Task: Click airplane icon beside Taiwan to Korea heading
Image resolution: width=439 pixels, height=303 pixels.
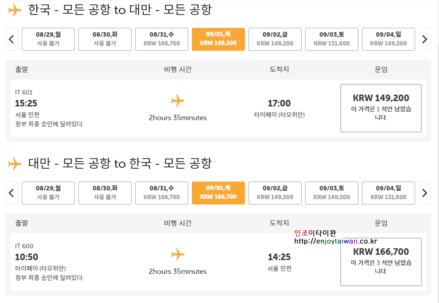Action: pos(15,164)
